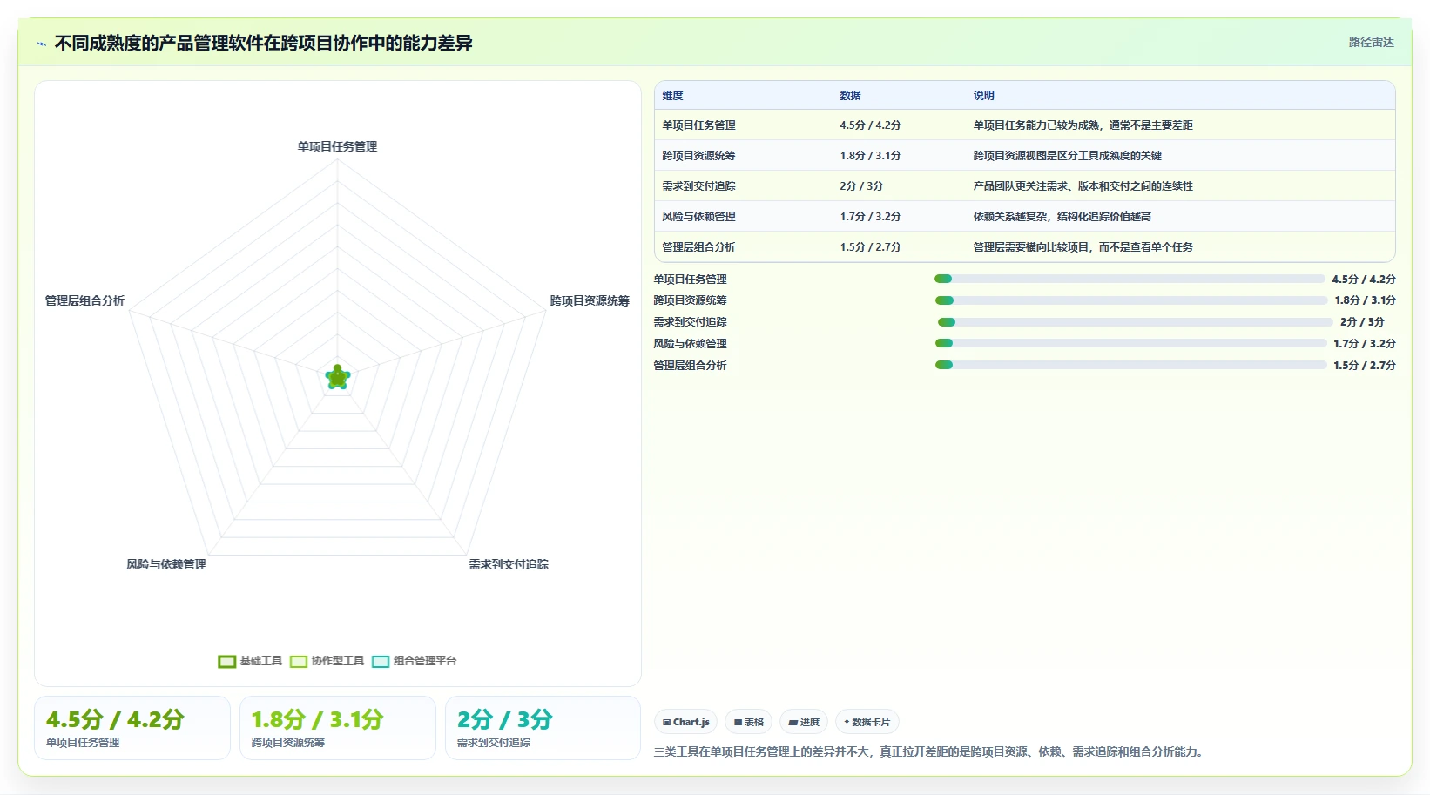Viewport: 1430px width, 795px height.
Task: Click the radar axis label 管理层组合分析
Action: 84,300
